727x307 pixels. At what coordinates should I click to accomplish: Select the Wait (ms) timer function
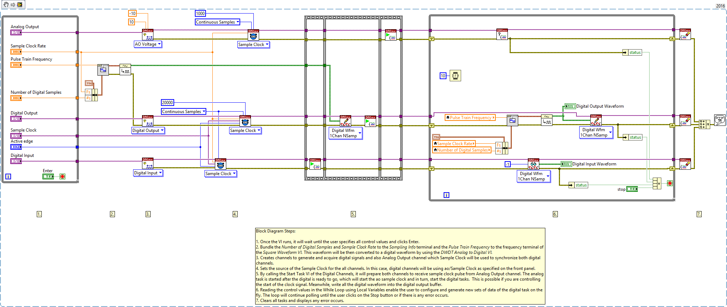click(x=455, y=76)
